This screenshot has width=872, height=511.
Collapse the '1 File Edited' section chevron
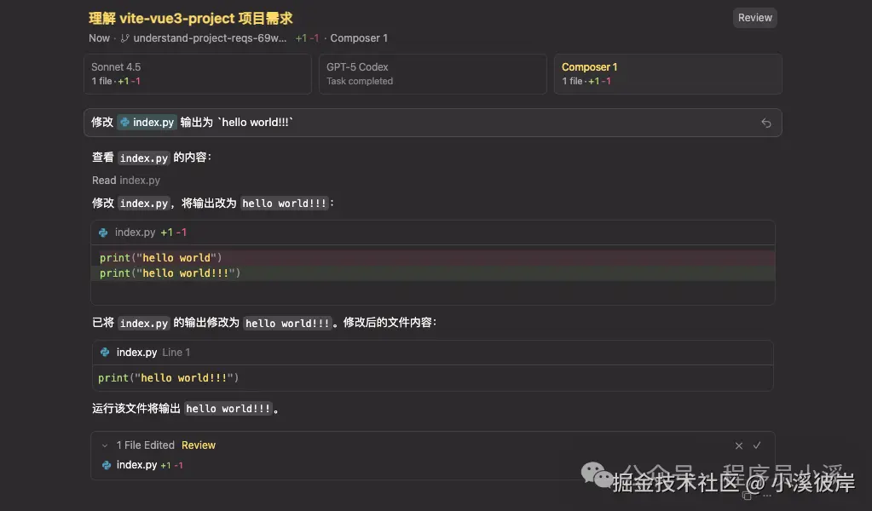(105, 445)
